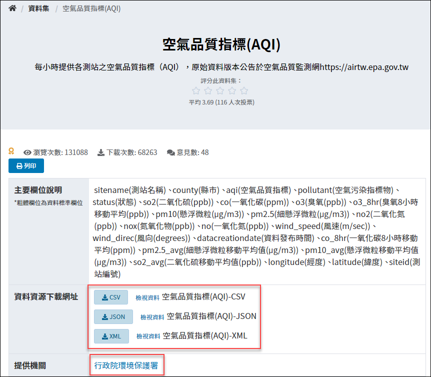The width and height of the screenshot is (431, 377).
Task: Rate dataset five stars
Action: point(244,90)
